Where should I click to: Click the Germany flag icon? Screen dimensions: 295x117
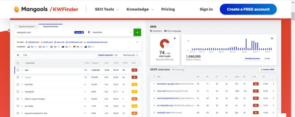coord(74,47)
